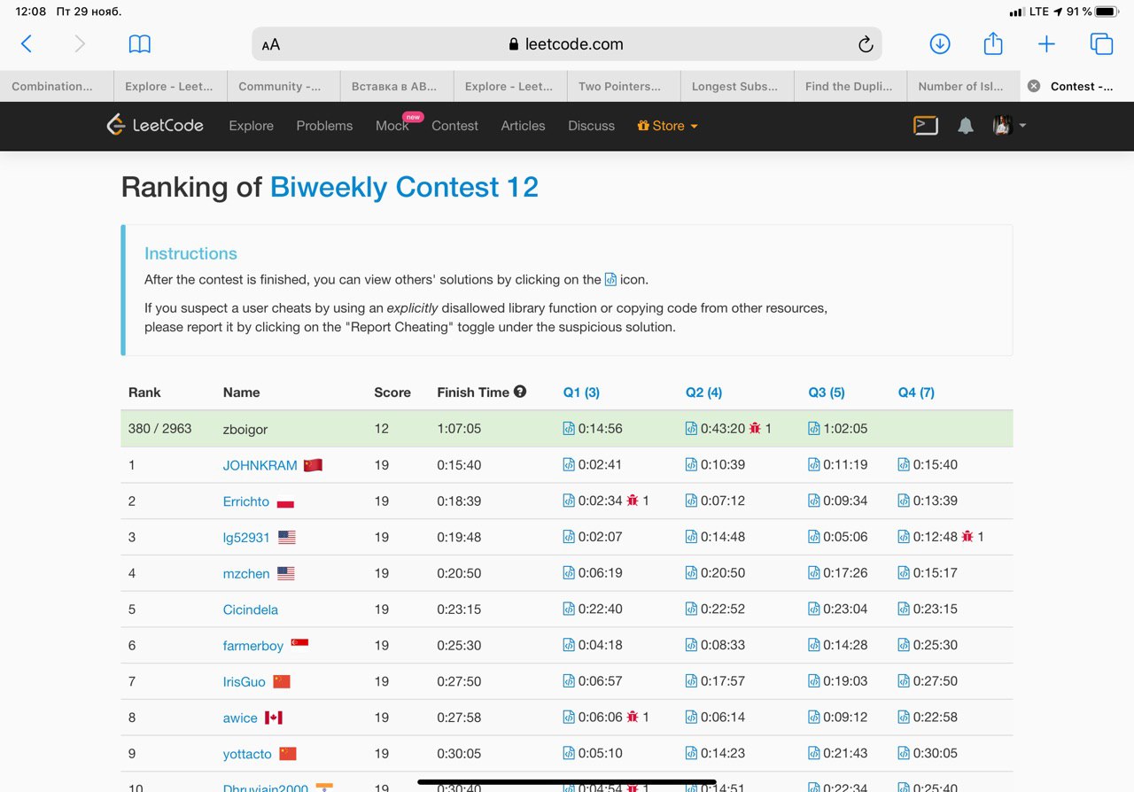Viewport: 1134px width, 792px height.
Task: Open awice's profile link
Action: [240, 718]
